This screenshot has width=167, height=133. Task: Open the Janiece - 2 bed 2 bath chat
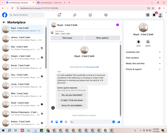click(x=22, y=39)
